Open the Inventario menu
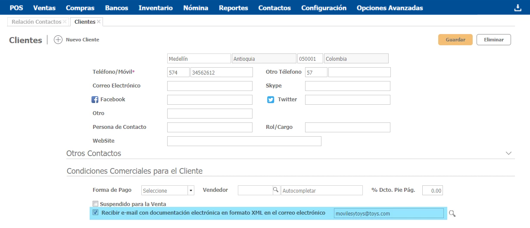The width and height of the screenshot is (530, 228). [156, 8]
